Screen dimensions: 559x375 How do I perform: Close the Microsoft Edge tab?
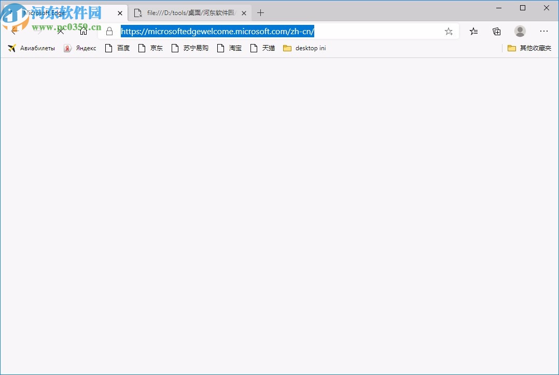point(120,13)
